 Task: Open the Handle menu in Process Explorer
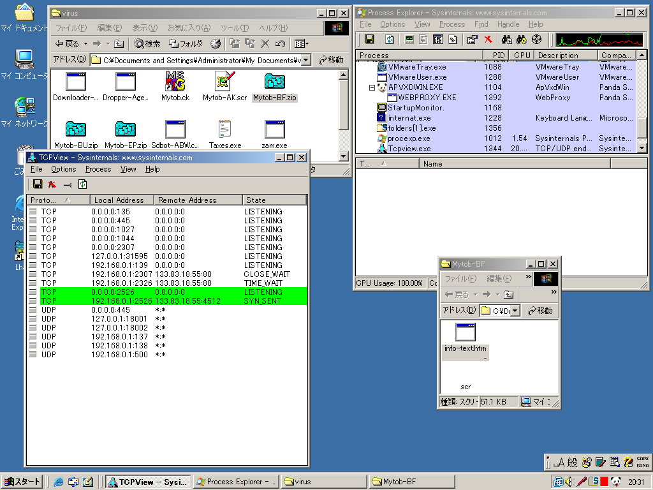pos(508,24)
